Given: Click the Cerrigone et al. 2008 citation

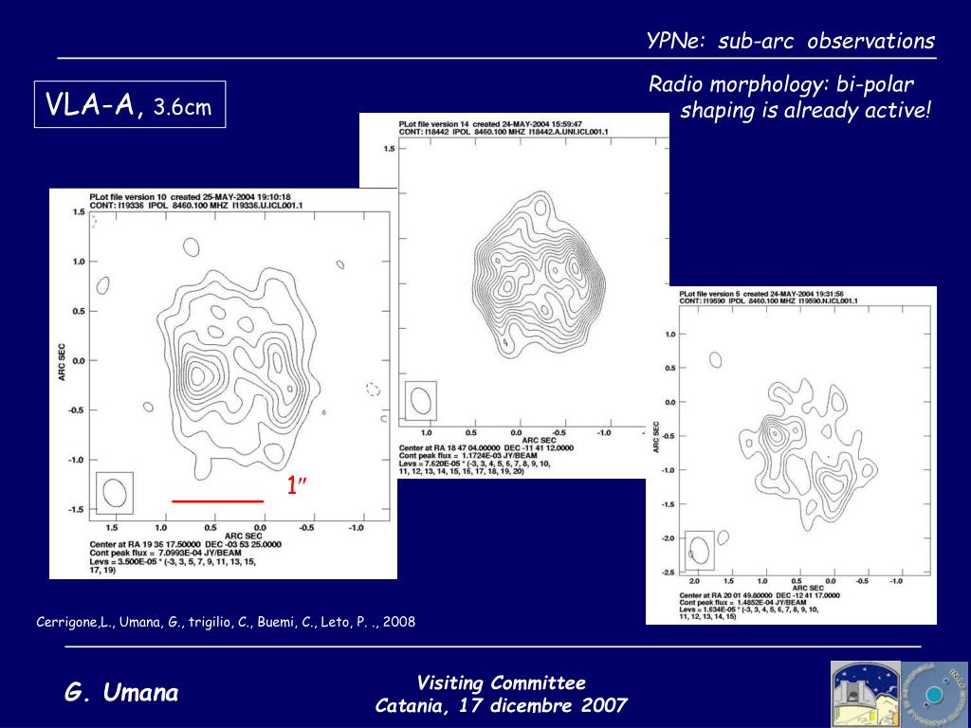Looking at the screenshot, I should point(226,622).
